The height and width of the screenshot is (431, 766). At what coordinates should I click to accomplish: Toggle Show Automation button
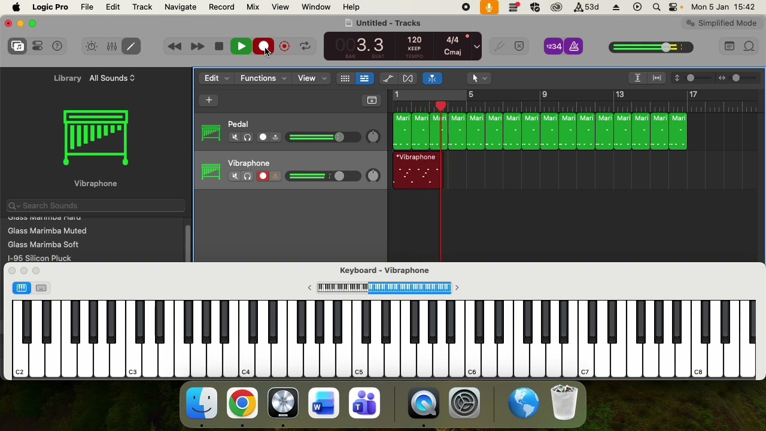388,78
